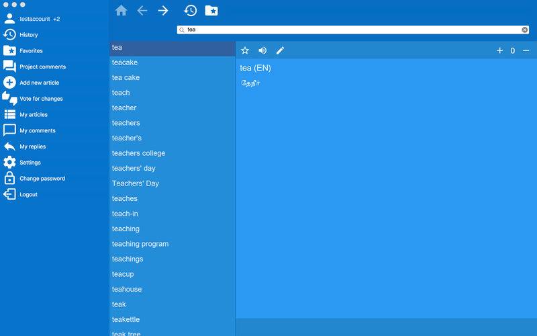Open Settings in the sidebar
Viewport: 537px width, 336px height.
[x=30, y=163]
